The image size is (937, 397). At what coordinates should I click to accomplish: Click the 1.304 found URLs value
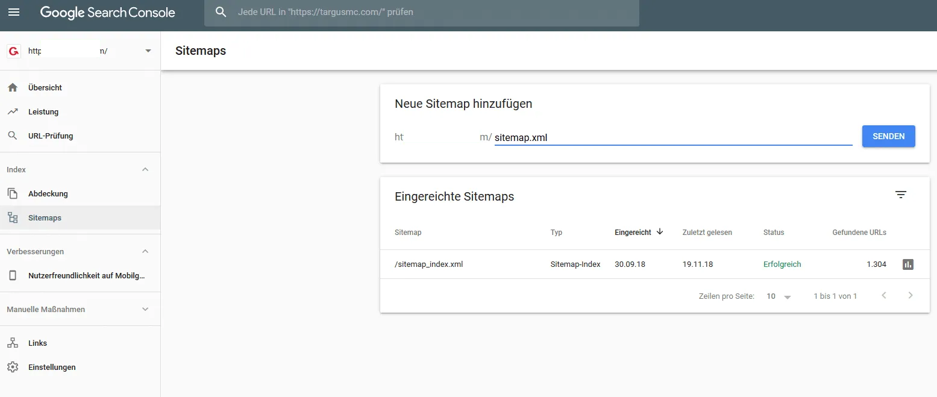pyautogui.click(x=876, y=264)
